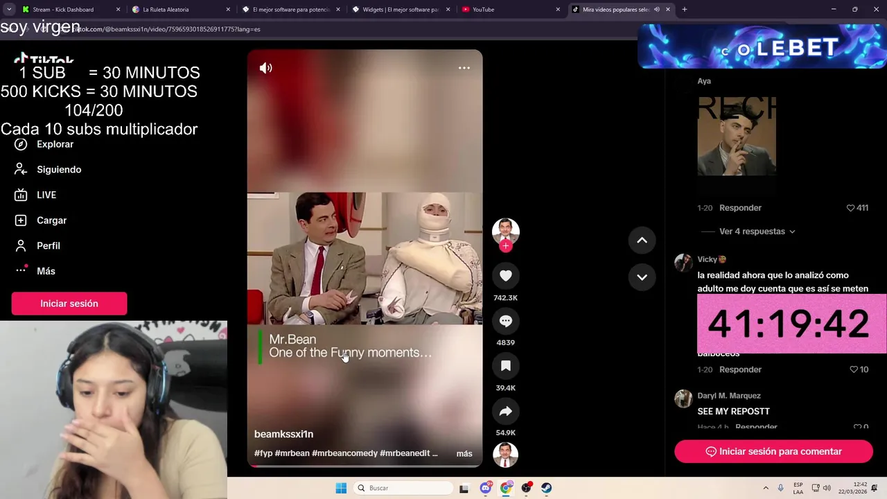Open the #mrbeancomedy hashtag
The height and width of the screenshot is (499, 887).
click(344, 453)
